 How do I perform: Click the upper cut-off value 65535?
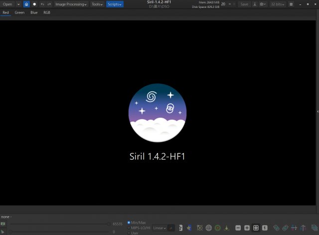coord(118,224)
